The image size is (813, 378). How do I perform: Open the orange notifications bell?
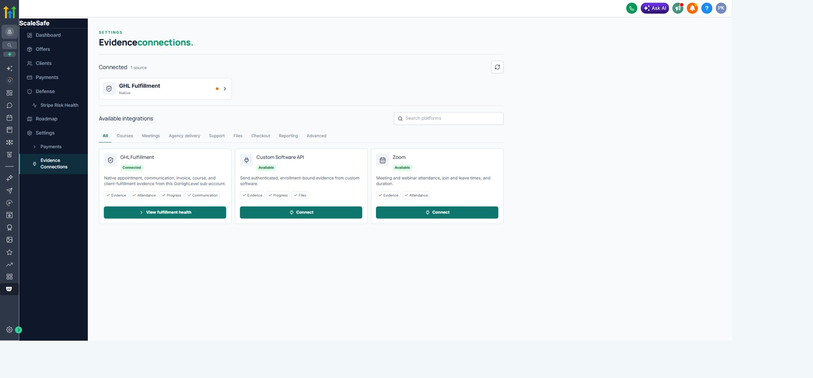click(x=692, y=8)
